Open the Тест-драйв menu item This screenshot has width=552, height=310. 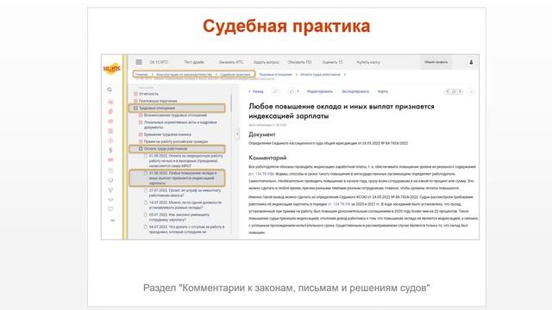pos(194,62)
